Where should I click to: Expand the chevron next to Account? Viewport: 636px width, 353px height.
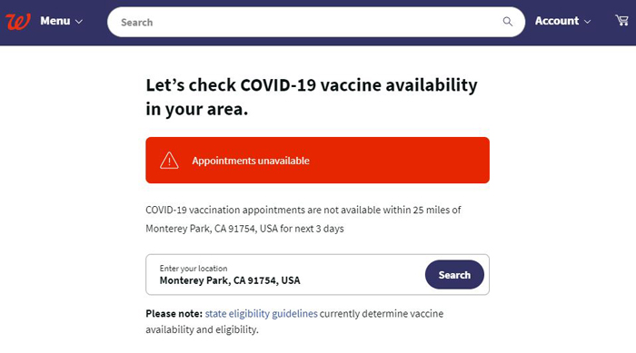(x=587, y=22)
